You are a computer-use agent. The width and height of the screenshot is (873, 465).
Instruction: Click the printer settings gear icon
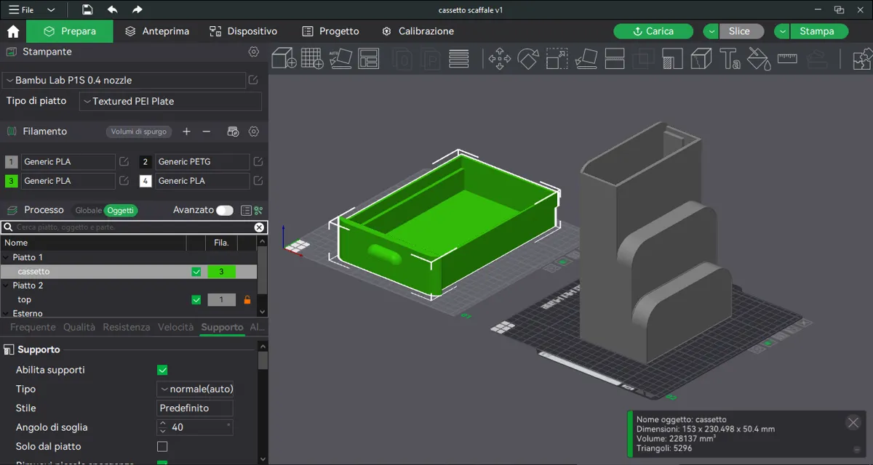(x=253, y=52)
